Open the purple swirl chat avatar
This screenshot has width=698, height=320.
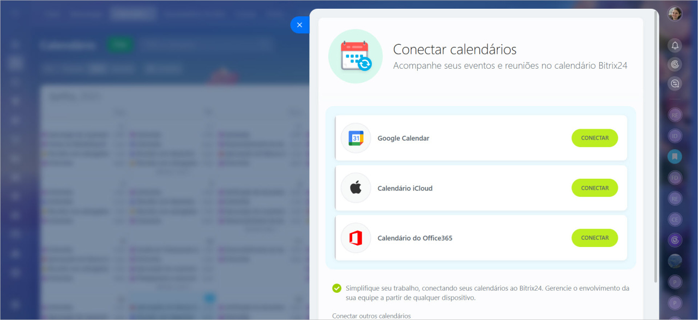click(675, 240)
